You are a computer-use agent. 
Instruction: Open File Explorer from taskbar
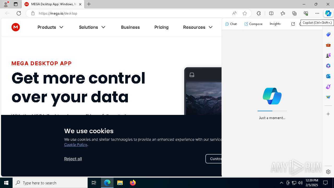click(x=120, y=183)
